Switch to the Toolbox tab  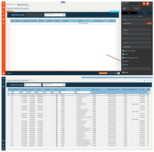click(x=129, y=13)
